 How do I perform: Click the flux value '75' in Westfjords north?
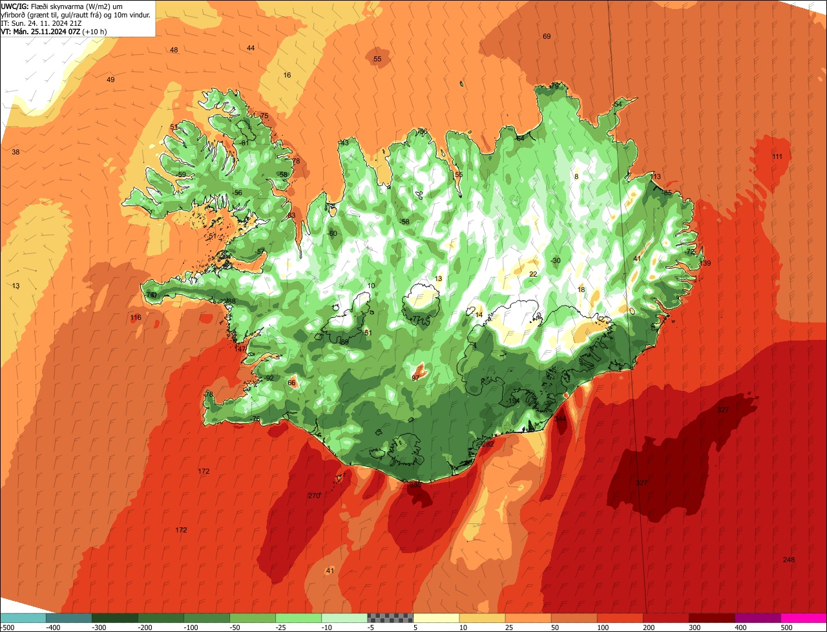[x=264, y=116]
